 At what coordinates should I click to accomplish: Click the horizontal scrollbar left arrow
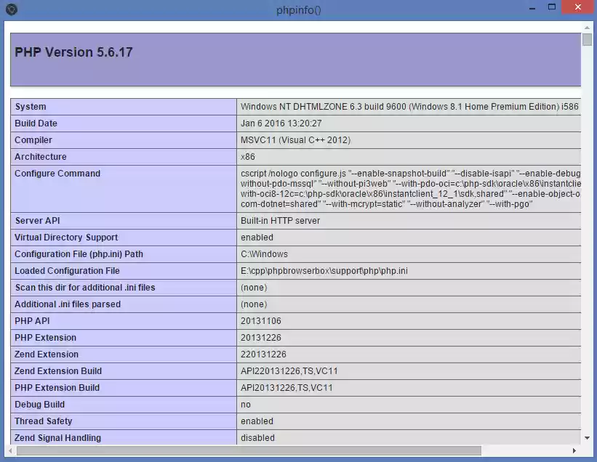pos(10,450)
